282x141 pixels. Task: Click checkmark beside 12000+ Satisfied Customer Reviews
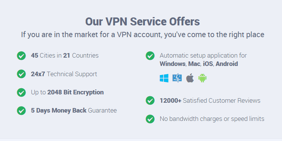pyautogui.click(x=150, y=100)
